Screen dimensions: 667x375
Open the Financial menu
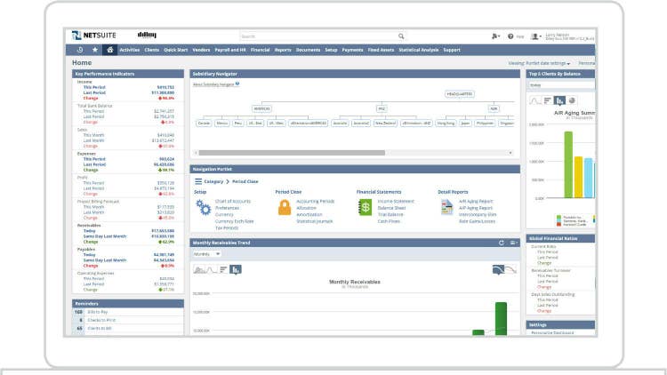click(x=260, y=50)
